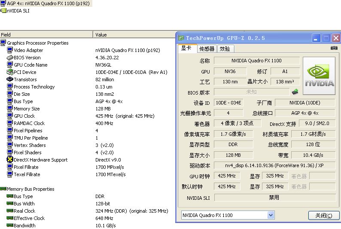341x229 pixels.
Task: Click the 名称 field showing NVIDIA Quadro FX 1100
Action: (256, 61)
